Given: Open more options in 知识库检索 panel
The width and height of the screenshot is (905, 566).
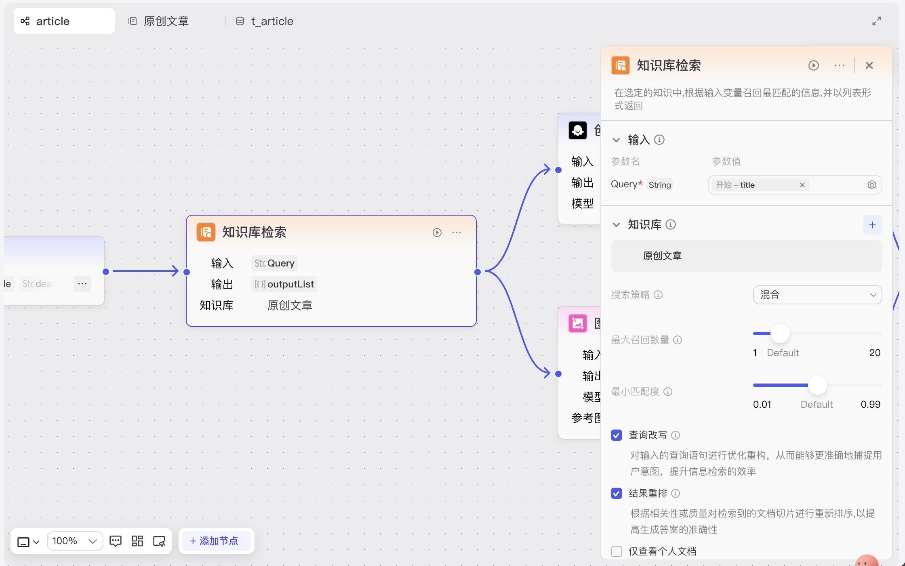Looking at the screenshot, I should click(839, 65).
